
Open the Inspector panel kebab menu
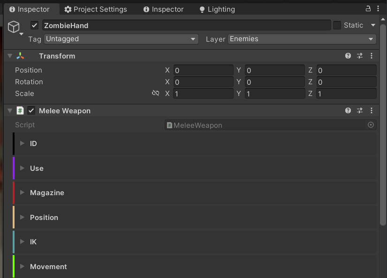[378, 8]
